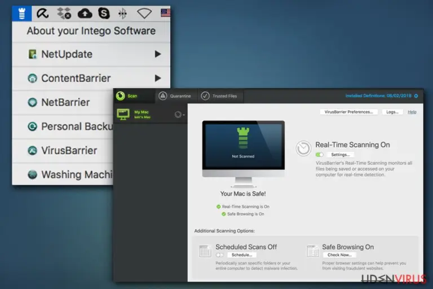The width and height of the screenshot is (433, 289).
Task: Refresh installed definitions update icon
Action: coord(416,96)
